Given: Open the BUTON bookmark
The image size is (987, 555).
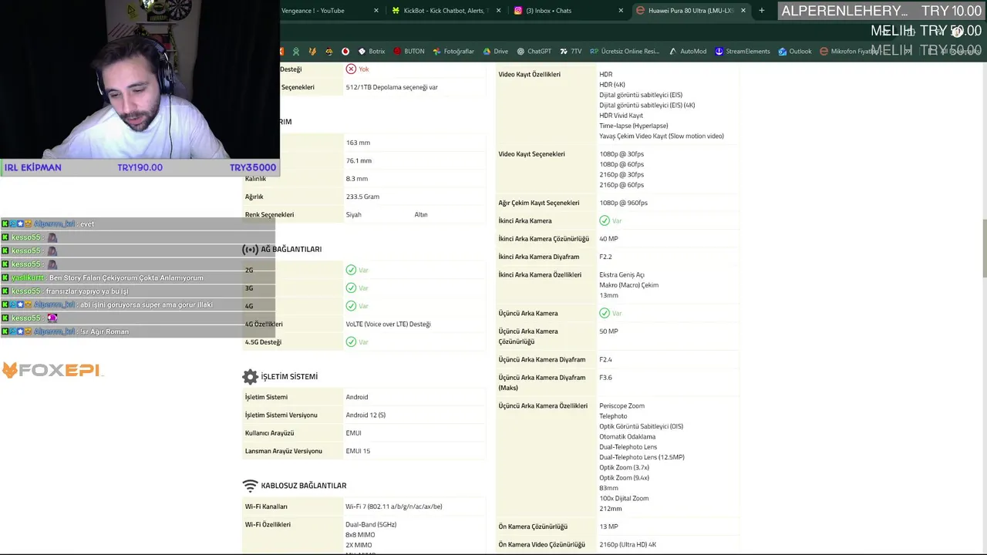Looking at the screenshot, I should click(409, 52).
